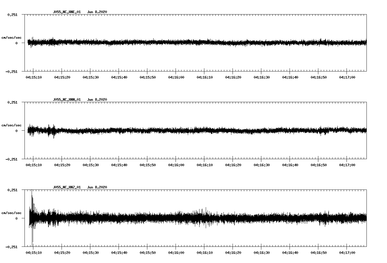Click 04:17:00 tick label on HNE plot
The width and height of the screenshot is (387, 263).
click(347, 77)
